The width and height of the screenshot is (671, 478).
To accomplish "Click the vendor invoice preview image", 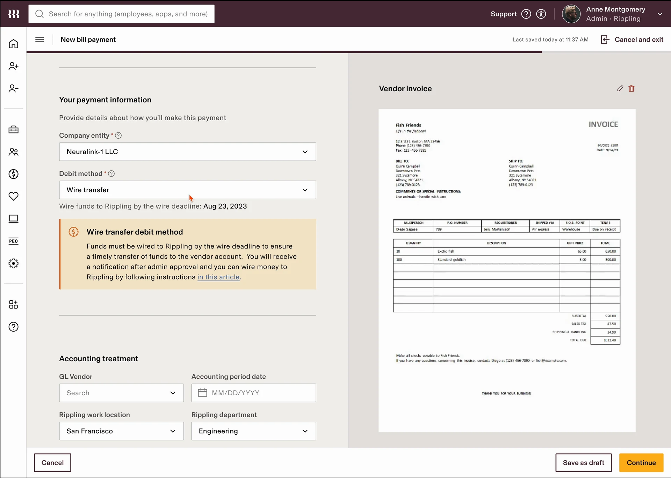I will [507, 270].
